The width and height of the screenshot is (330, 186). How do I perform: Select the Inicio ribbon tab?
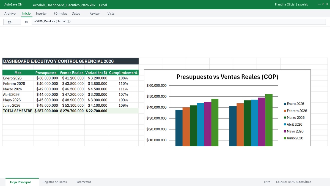(x=26, y=14)
